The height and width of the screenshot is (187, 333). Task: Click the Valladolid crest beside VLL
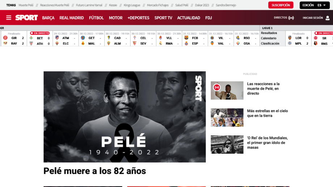[x=160, y=38]
